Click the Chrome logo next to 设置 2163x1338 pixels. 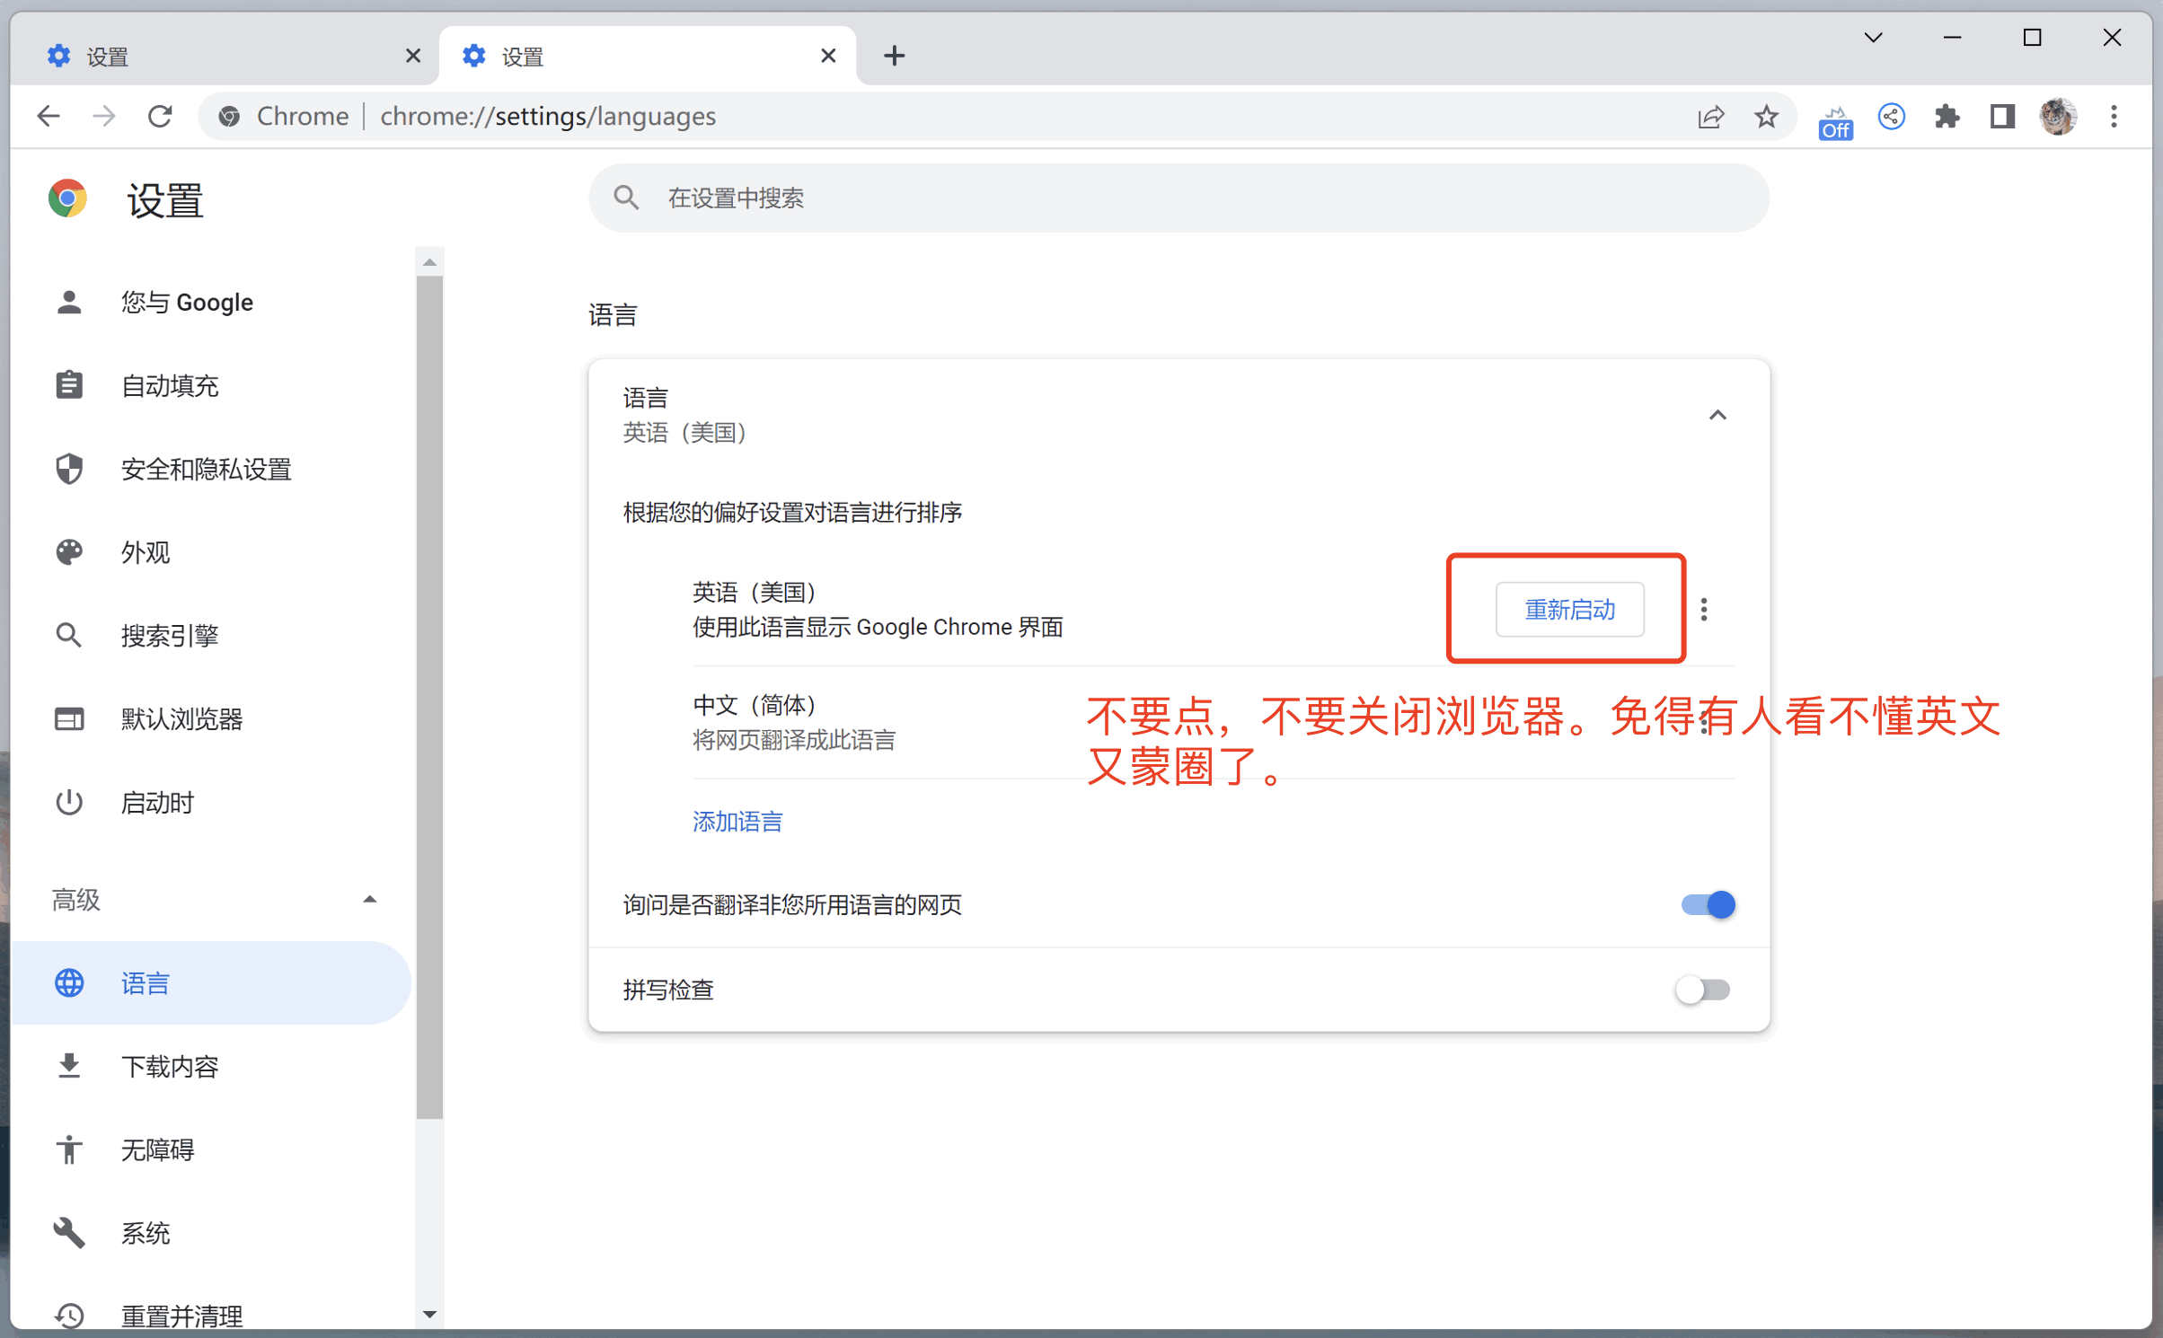pyautogui.click(x=67, y=198)
